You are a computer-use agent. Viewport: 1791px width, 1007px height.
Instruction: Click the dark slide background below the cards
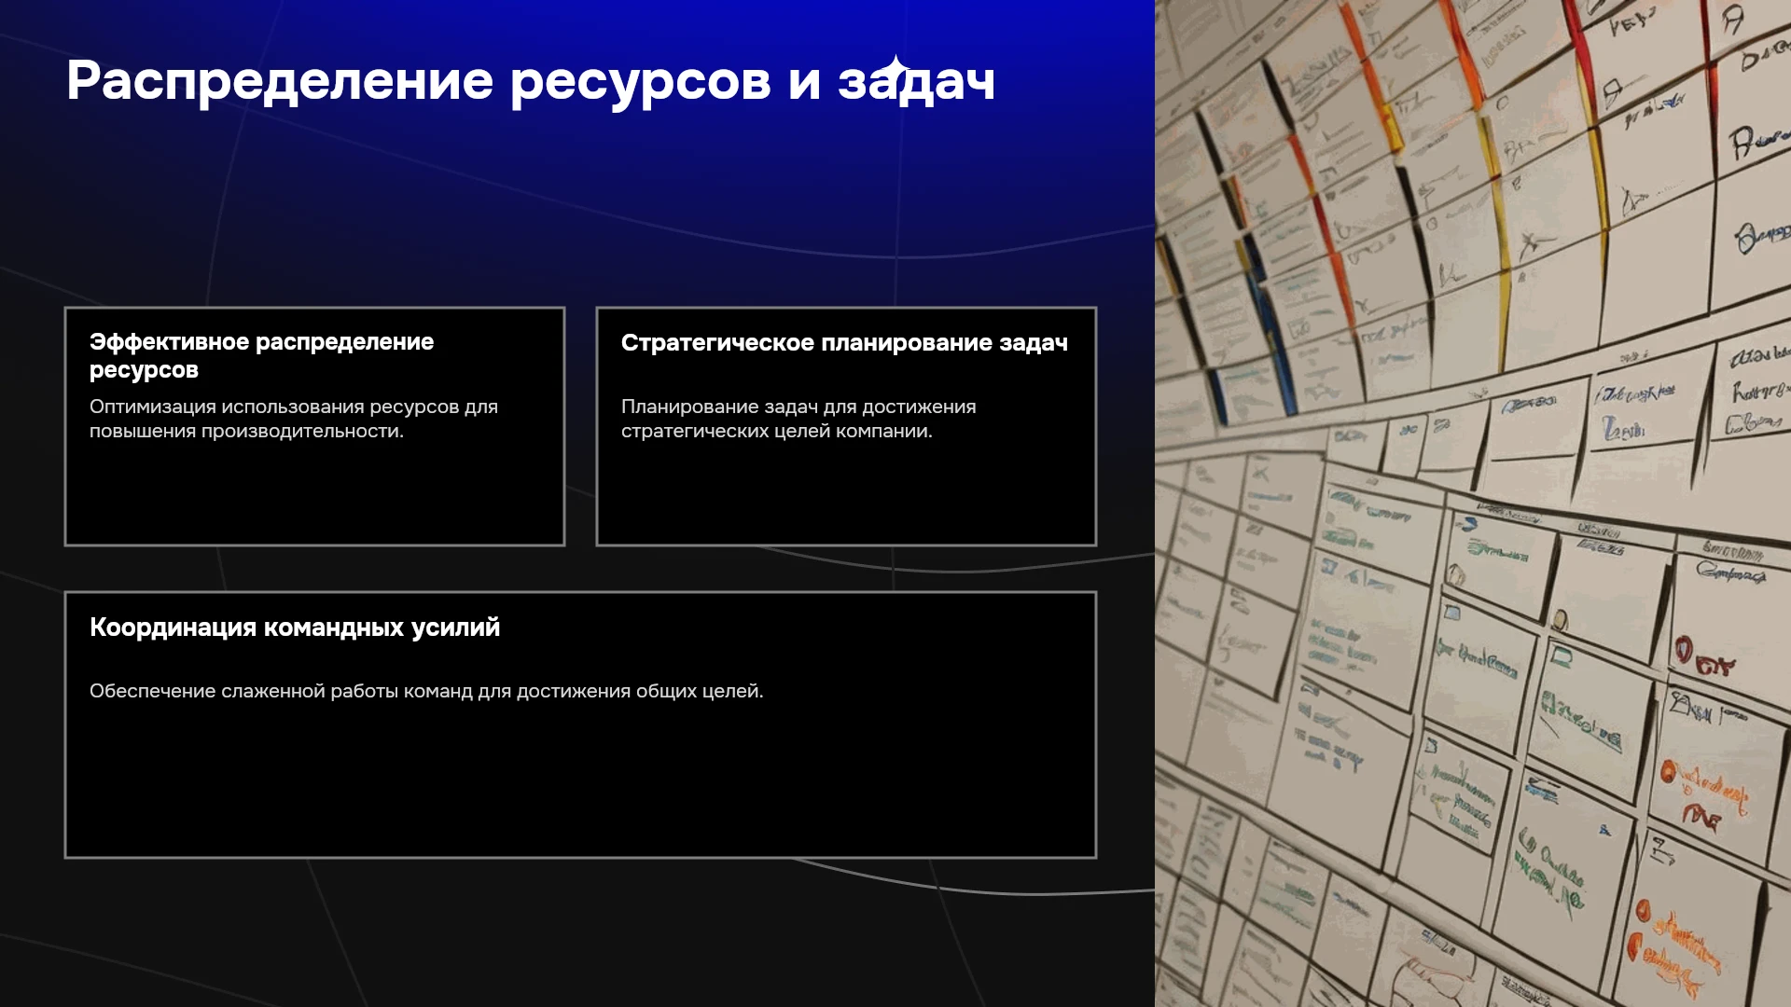578,932
